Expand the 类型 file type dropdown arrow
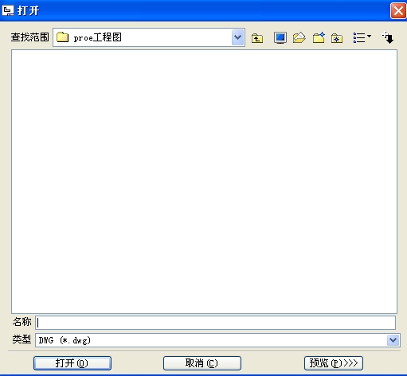Screen dimensions: 407x376 tap(393, 340)
